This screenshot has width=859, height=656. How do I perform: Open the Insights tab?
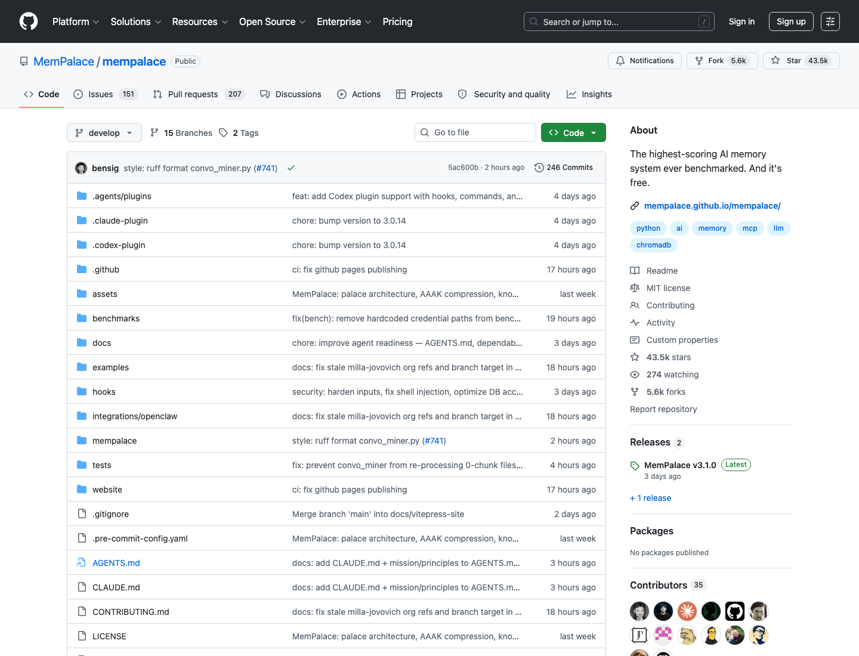coord(589,94)
